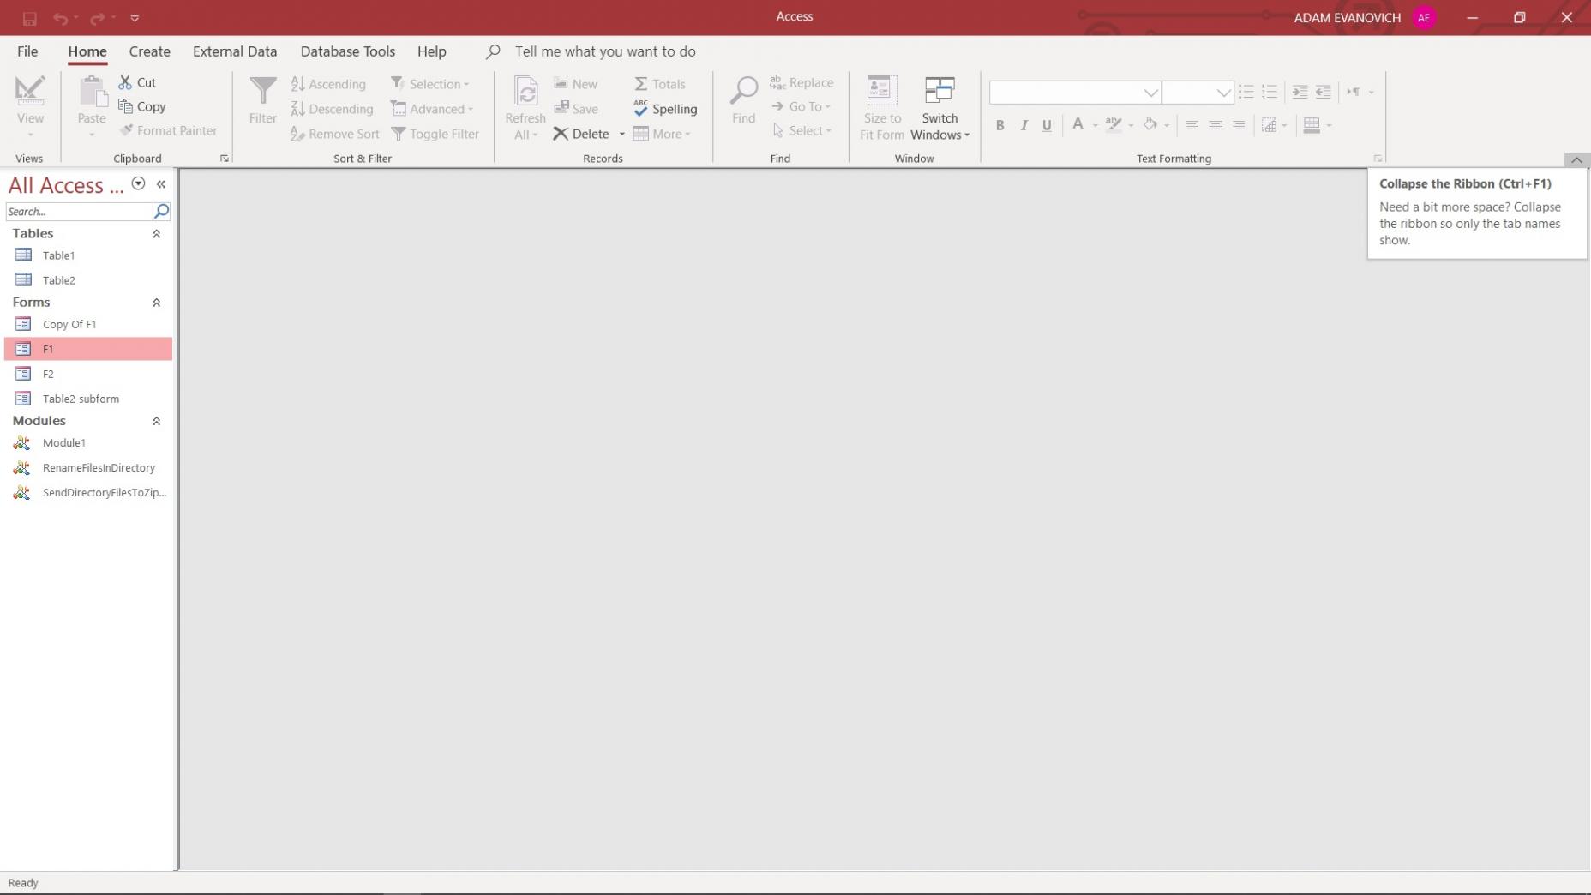Click the Font Color button

(x=1078, y=125)
